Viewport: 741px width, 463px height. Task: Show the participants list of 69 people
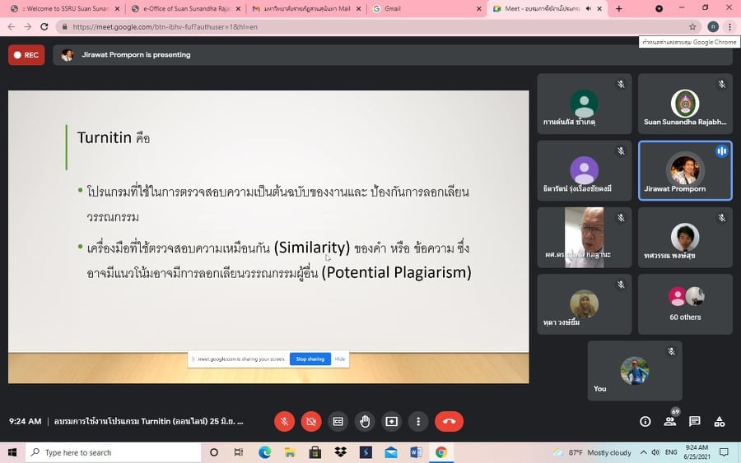coord(670,421)
